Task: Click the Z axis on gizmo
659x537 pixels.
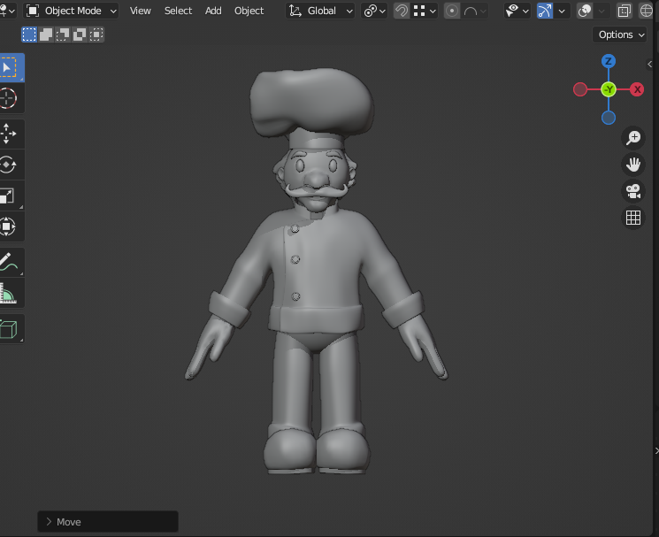Action: click(x=609, y=61)
